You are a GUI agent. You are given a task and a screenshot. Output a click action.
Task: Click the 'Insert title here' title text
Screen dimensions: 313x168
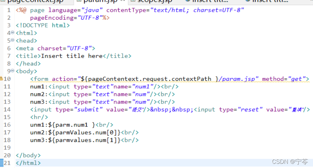[x=72, y=56]
